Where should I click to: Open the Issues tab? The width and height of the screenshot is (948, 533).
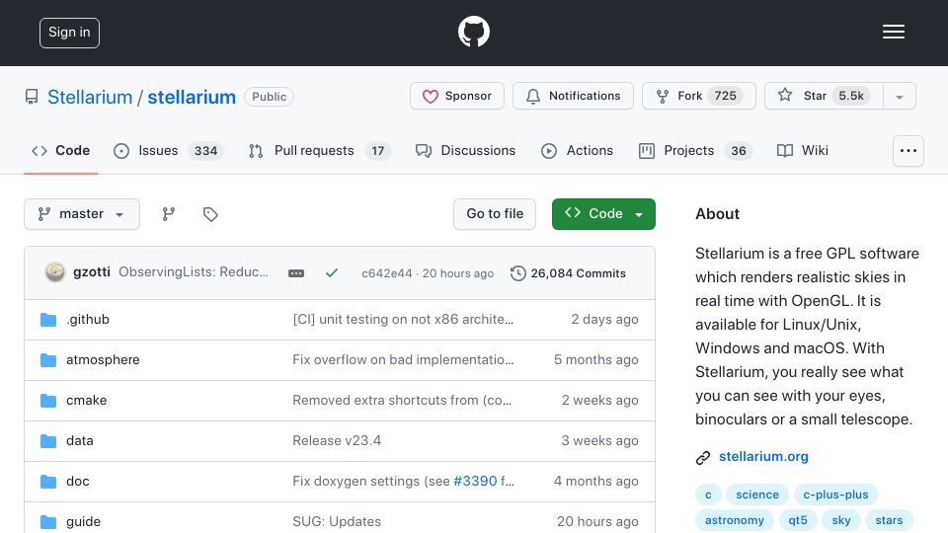tap(168, 150)
